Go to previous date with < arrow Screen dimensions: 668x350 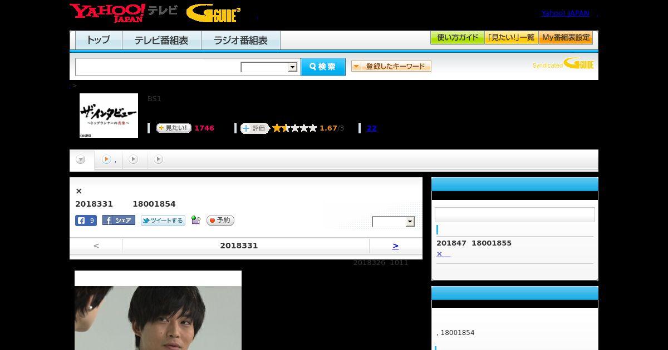pyautogui.click(x=96, y=246)
